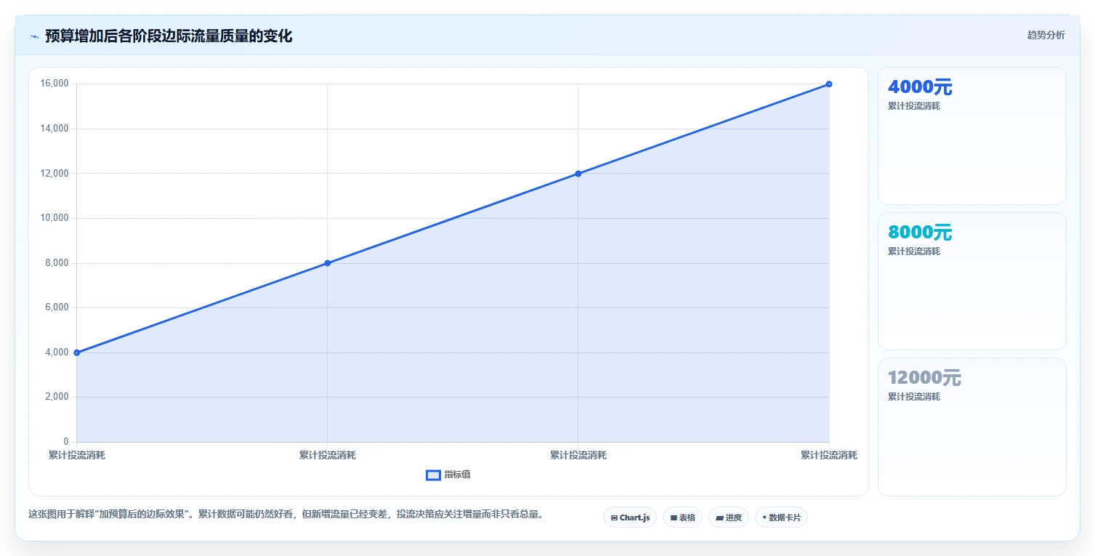This screenshot has width=1095, height=556.
Task: Click the 趋势分析 label in the header
Action: click(x=1046, y=36)
